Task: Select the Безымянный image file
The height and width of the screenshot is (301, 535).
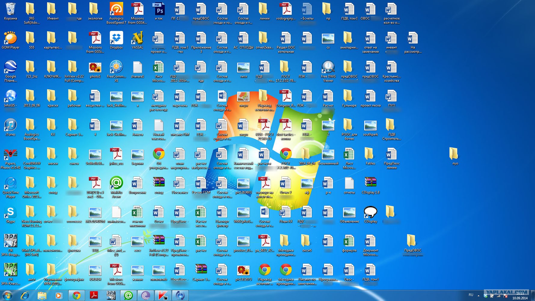Action: click(328, 156)
